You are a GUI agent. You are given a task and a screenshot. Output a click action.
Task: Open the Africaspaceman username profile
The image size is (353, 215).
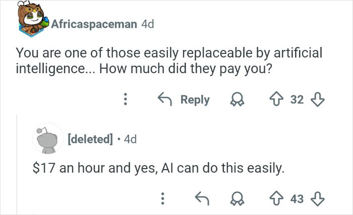coord(94,24)
